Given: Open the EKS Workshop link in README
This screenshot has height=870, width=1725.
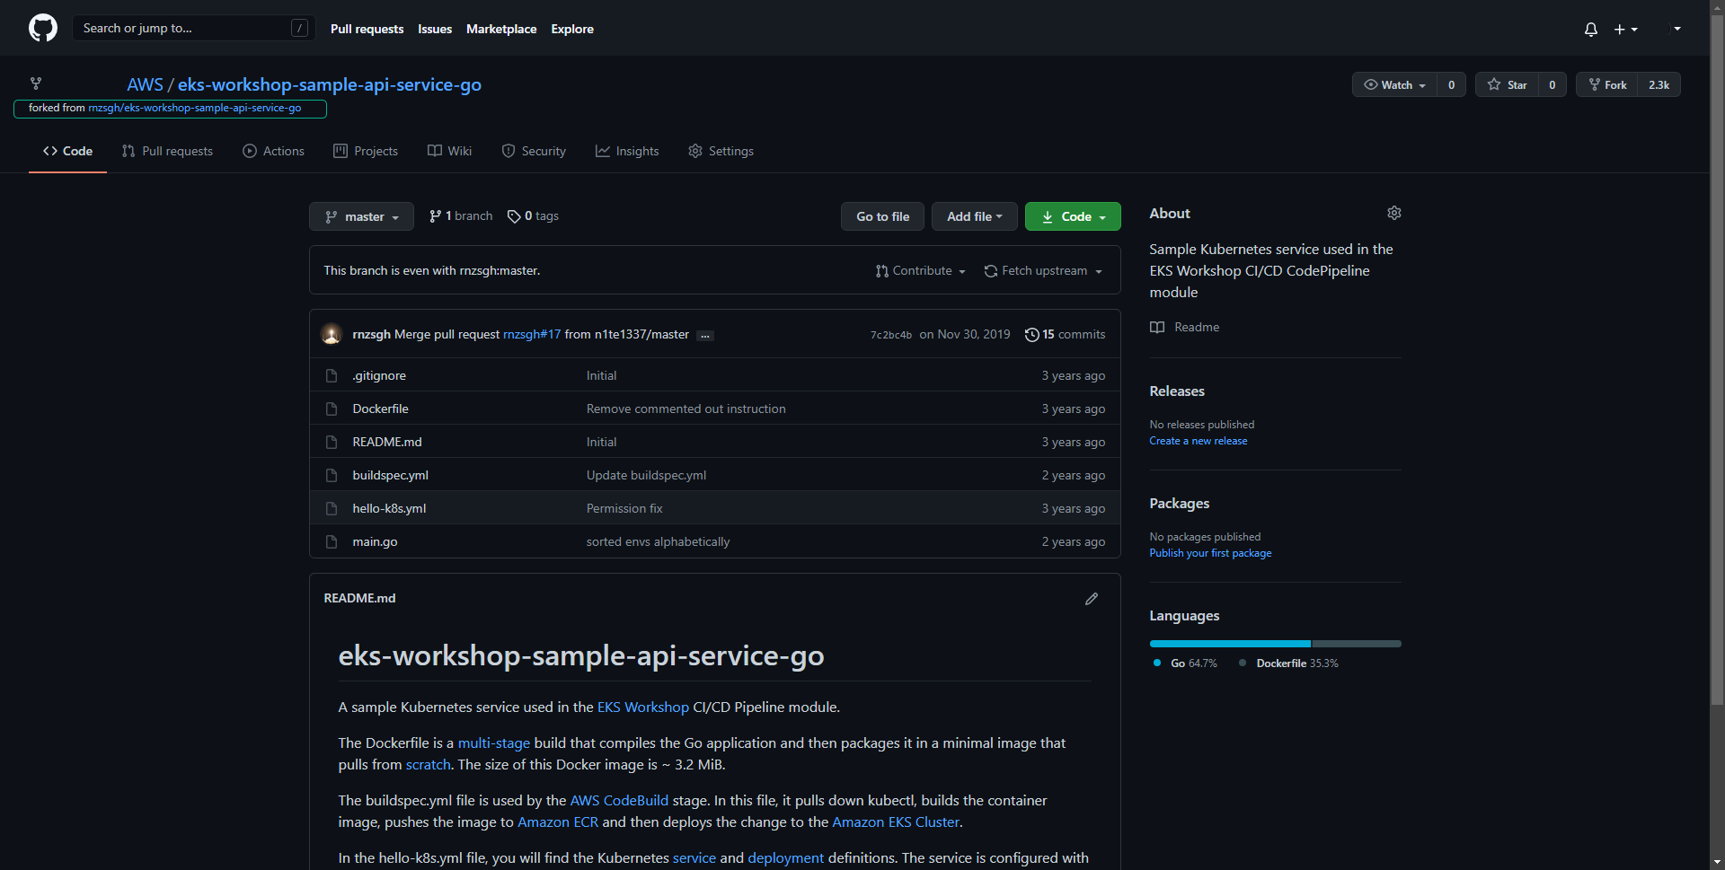Looking at the screenshot, I should tap(643, 707).
